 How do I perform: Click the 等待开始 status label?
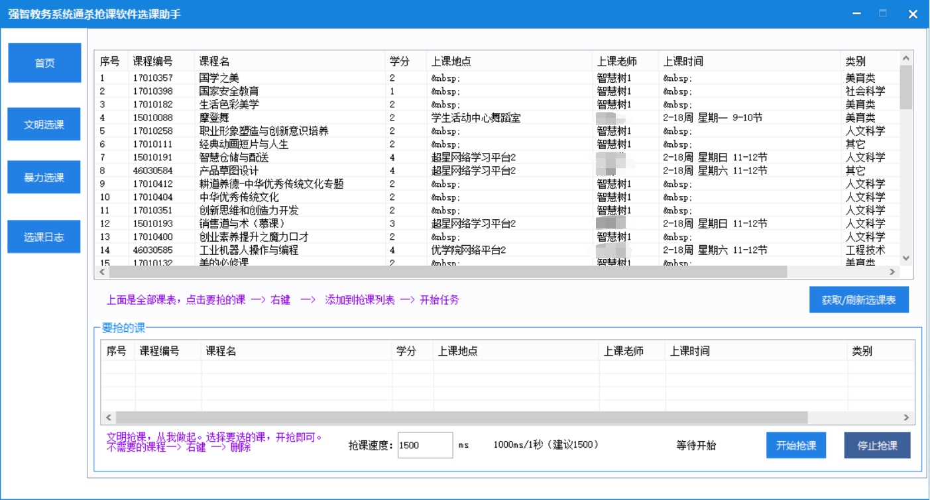pos(696,446)
